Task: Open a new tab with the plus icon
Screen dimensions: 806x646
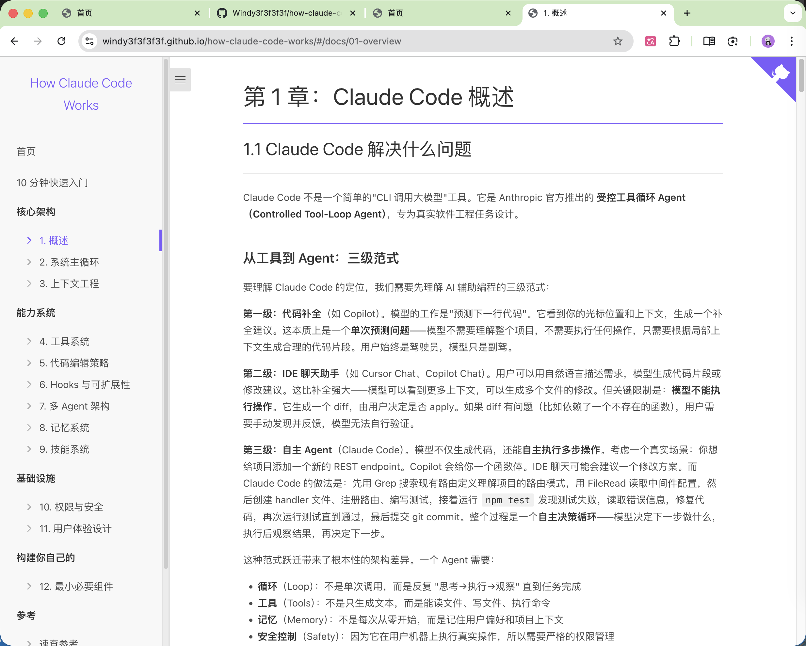Action: (687, 13)
